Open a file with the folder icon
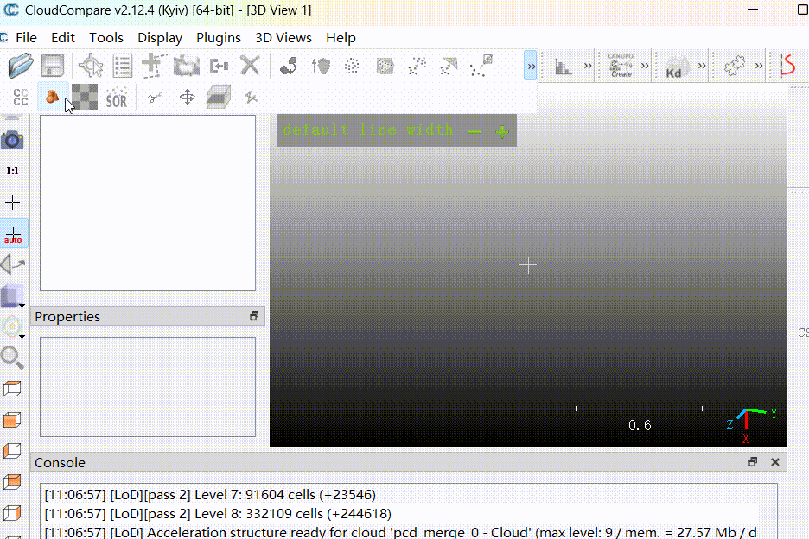Viewport: 809px width, 539px height. pyautogui.click(x=21, y=66)
